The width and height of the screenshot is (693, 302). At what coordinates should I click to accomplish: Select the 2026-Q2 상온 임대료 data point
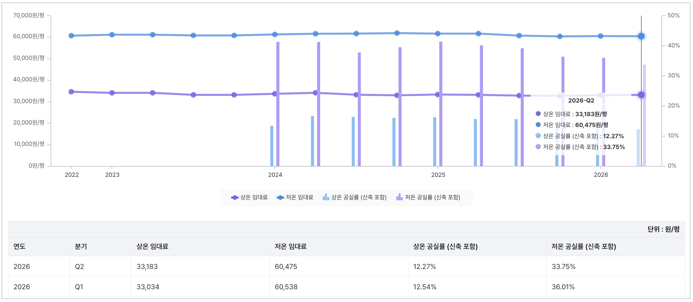point(641,95)
